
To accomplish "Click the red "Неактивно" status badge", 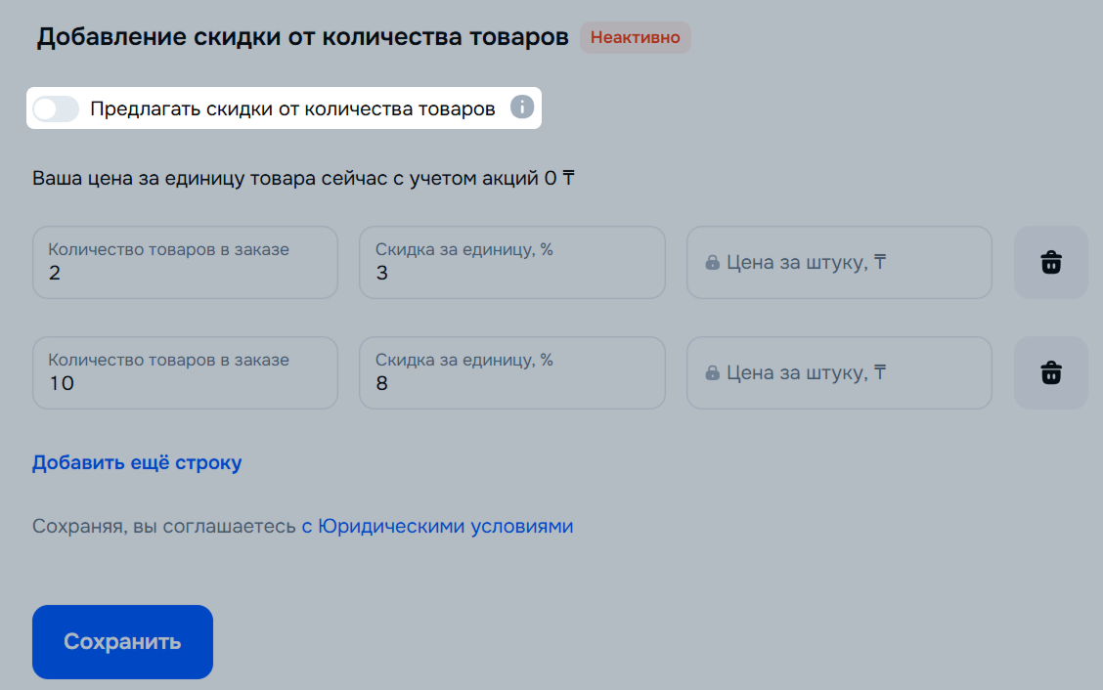I will pyautogui.click(x=635, y=38).
